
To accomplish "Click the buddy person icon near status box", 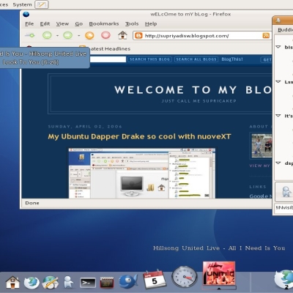I will [x=286, y=192].
